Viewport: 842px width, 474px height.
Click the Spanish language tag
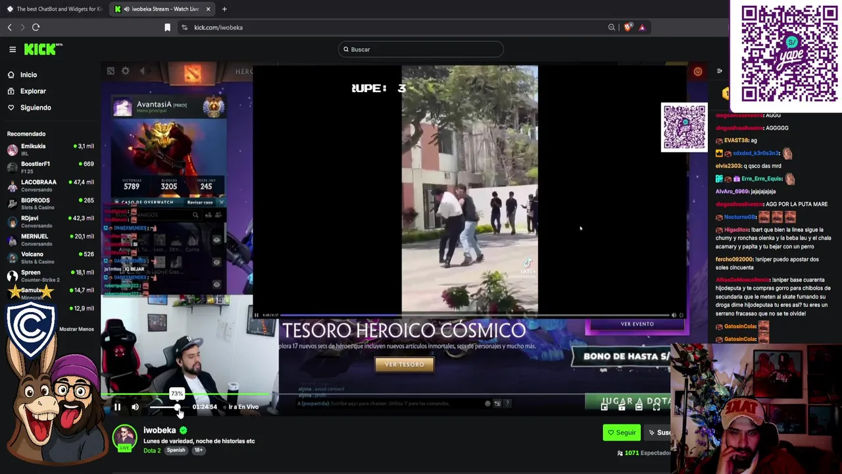(176, 450)
